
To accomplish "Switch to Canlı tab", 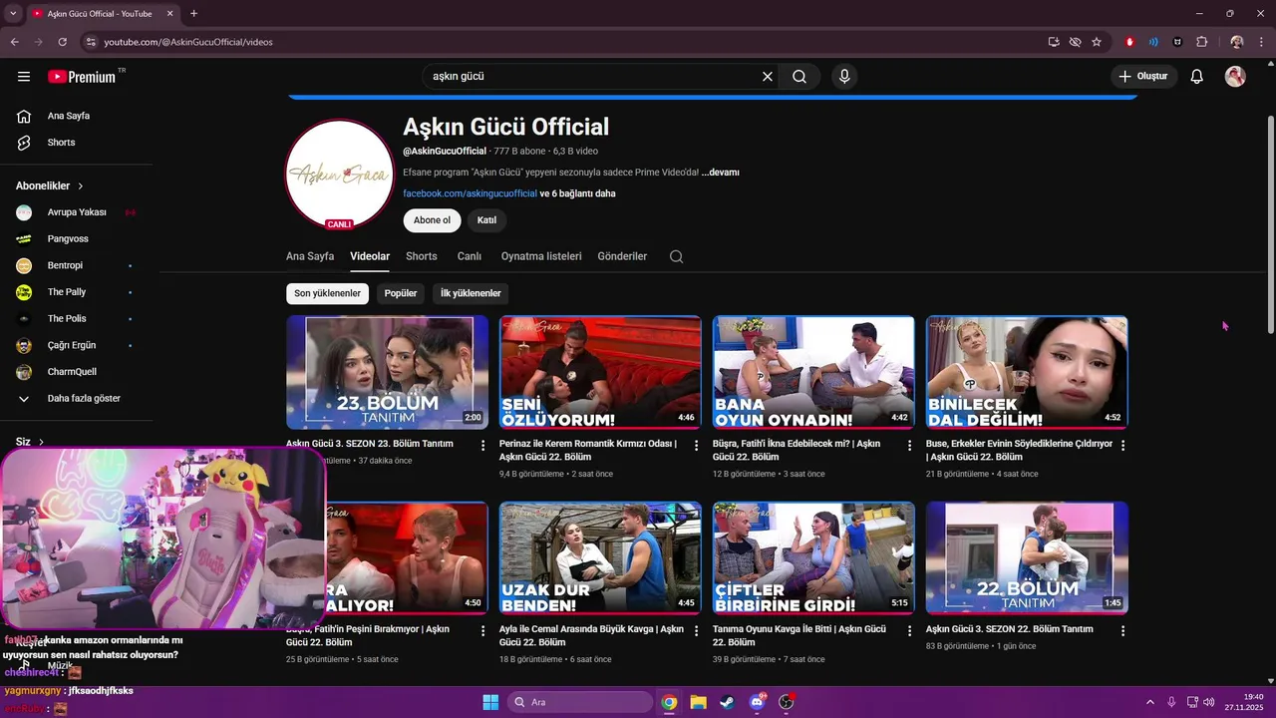I will point(470,256).
